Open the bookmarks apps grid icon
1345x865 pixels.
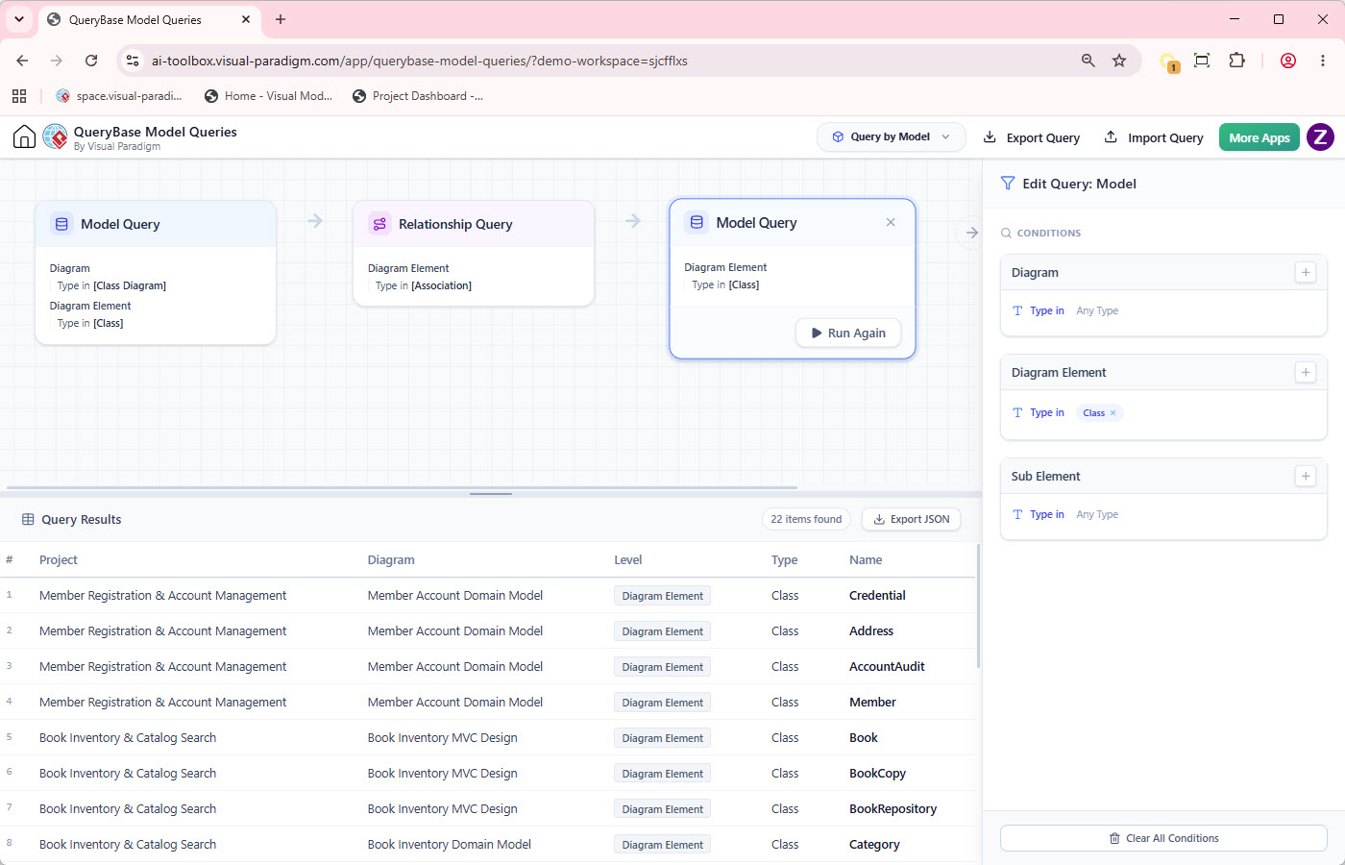point(19,96)
